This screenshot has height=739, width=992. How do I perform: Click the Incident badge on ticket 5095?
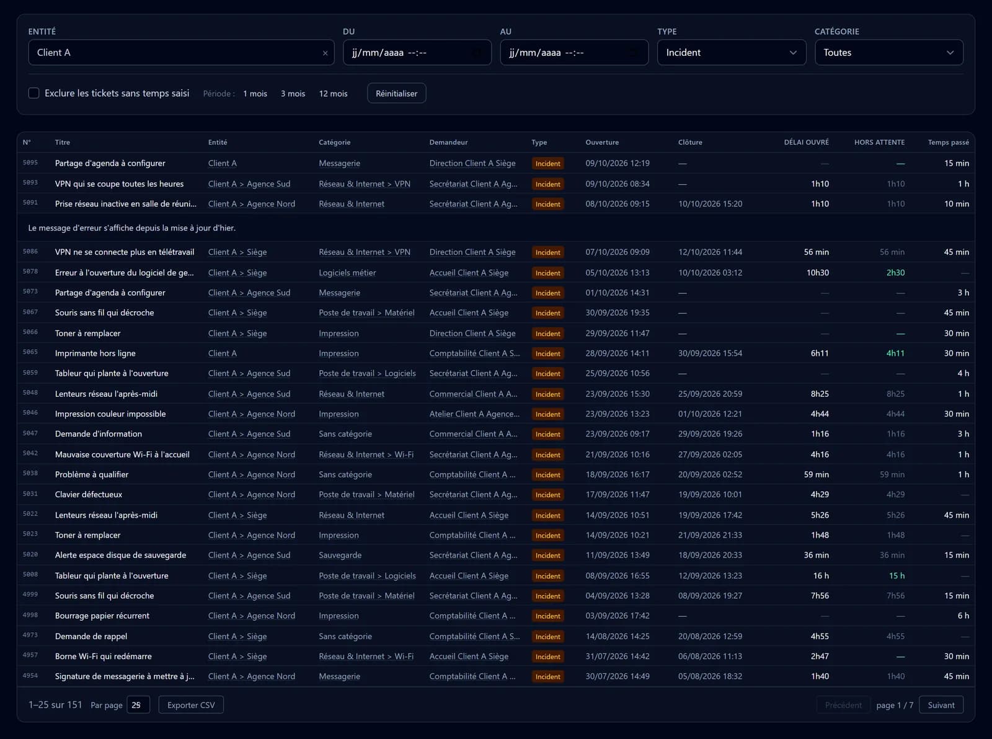click(x=547, y=164)
